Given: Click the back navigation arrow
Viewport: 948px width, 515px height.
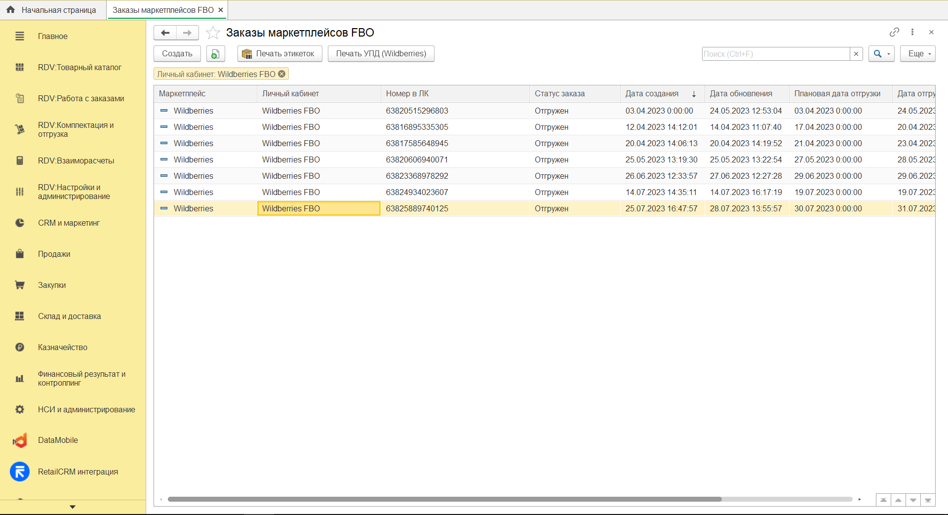Looking at the screenshot, I should 165,33.
